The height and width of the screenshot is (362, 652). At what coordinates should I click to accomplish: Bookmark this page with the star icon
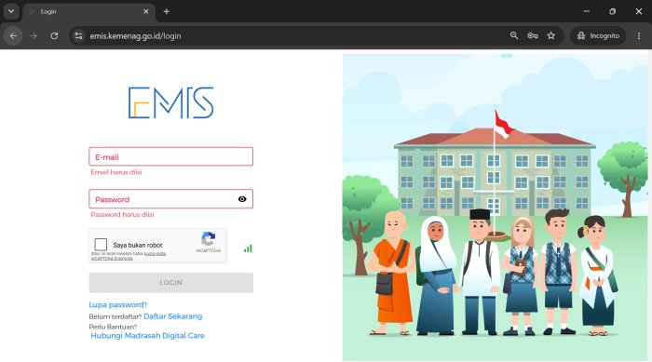[551, 35]
